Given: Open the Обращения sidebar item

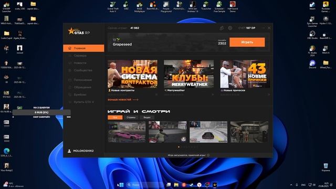Looking at the screenshot, I should 82,87.
